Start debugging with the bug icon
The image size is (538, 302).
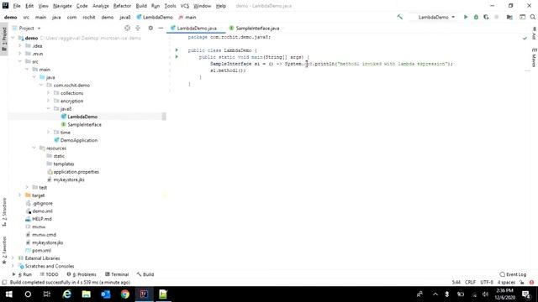[476, 17]
